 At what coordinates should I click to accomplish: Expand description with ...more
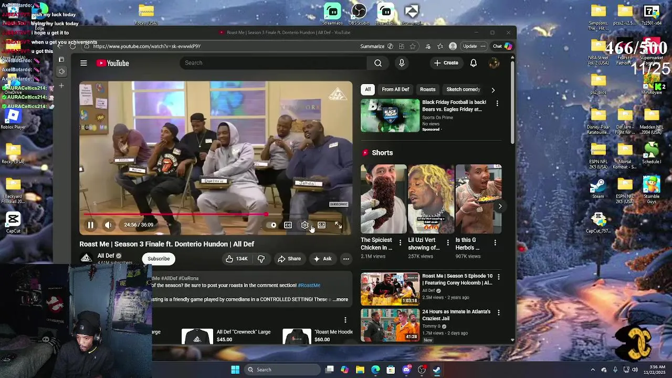point(340,300)
